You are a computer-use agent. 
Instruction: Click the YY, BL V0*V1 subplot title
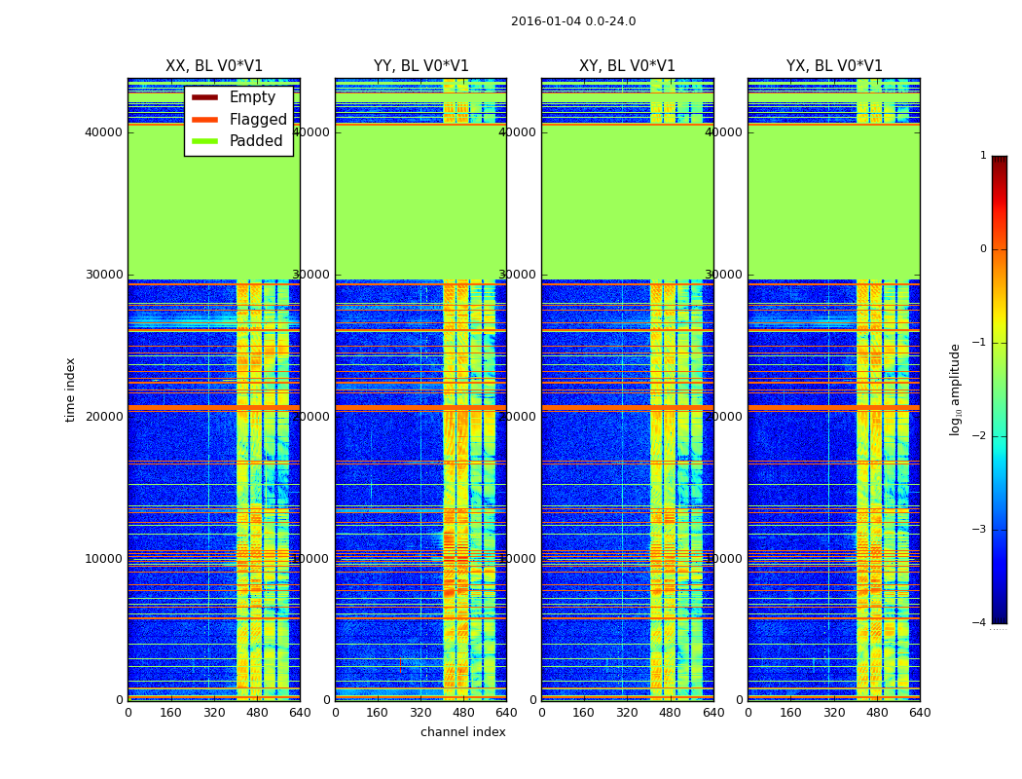[x=421, y=66]
